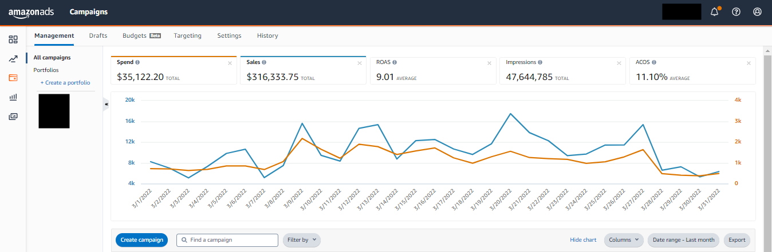The width and height of the screenshot is (772, 252).
Task: Open the notifications bell
Action: click(715, 11)
